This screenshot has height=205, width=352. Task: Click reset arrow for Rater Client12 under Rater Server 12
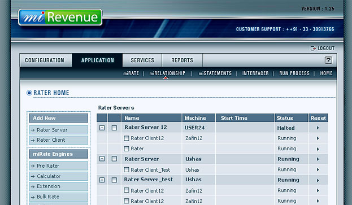[318, 138]
